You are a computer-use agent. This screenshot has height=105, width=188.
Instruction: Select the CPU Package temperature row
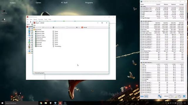click(162, 79)
